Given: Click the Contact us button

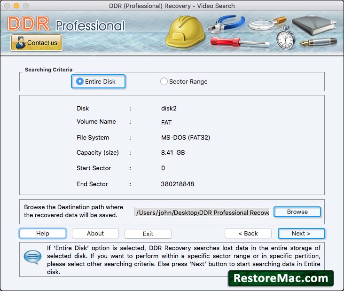Looking at the screenshot, I should [x=36, y=43].
